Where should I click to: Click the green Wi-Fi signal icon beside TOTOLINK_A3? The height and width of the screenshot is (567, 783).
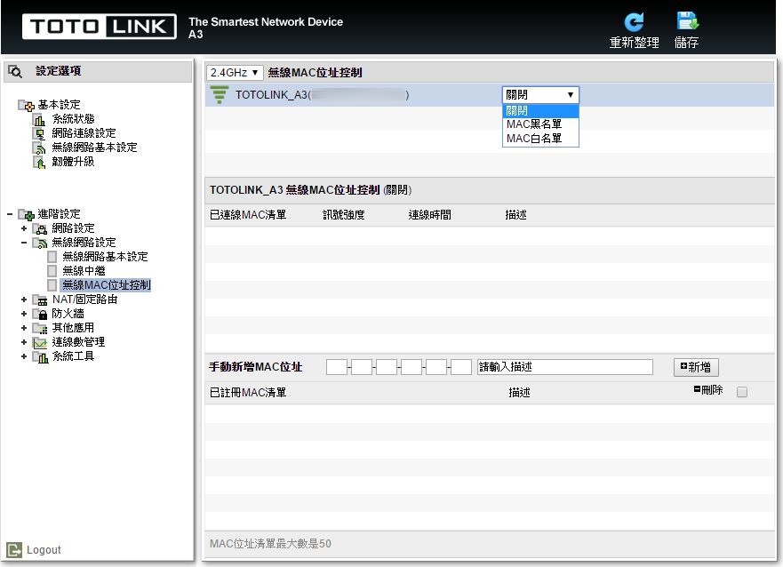click(220, 94)
